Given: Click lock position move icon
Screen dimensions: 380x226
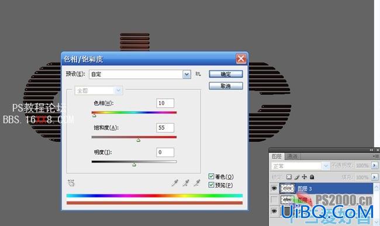Looking at the screenshot, I should [304, 177].
